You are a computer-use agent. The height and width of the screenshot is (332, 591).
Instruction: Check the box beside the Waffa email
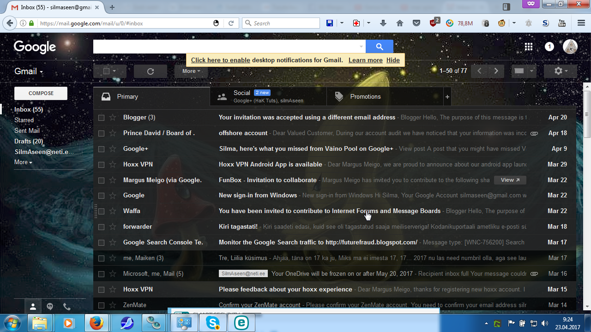coord(101,211)
